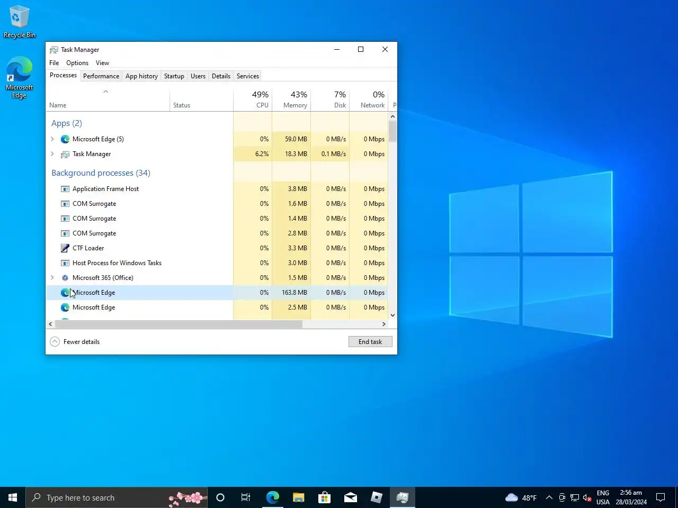Click the 6.2% CPU cell for Task Manager
Viewport: 678px width, 508px height.
(x=253, y=154)
